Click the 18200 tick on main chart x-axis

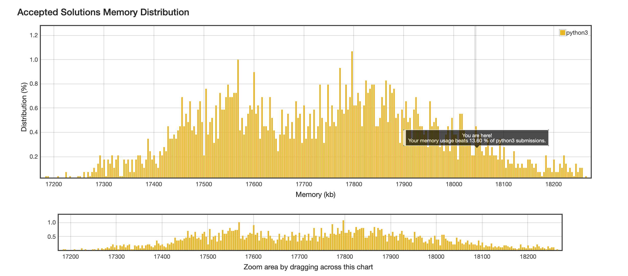pos(553,184)
